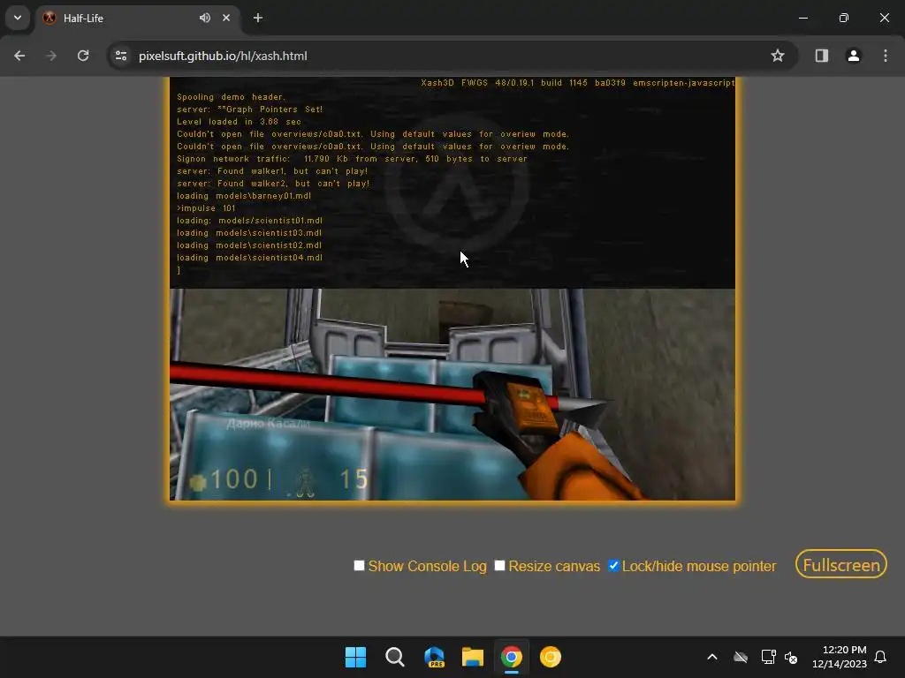
Task: Click the Fullscreen button
Action: pos(841,564)
